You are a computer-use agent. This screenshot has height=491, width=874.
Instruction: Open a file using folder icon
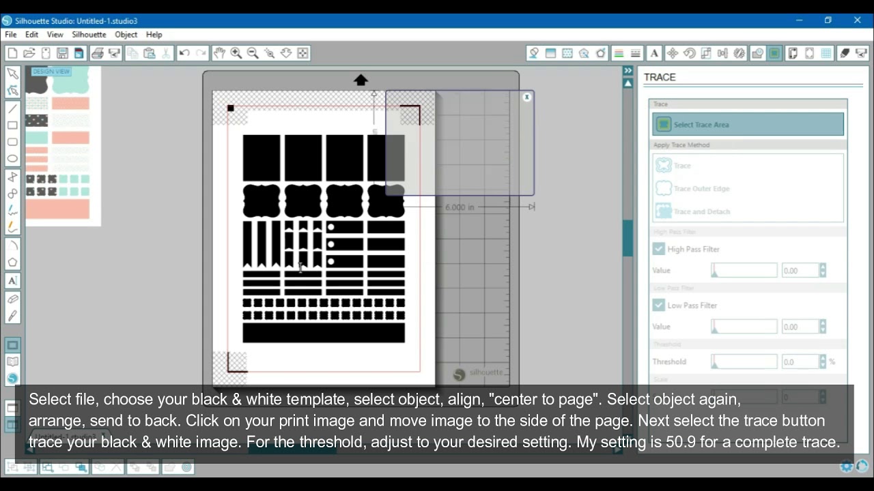[29, 53]
